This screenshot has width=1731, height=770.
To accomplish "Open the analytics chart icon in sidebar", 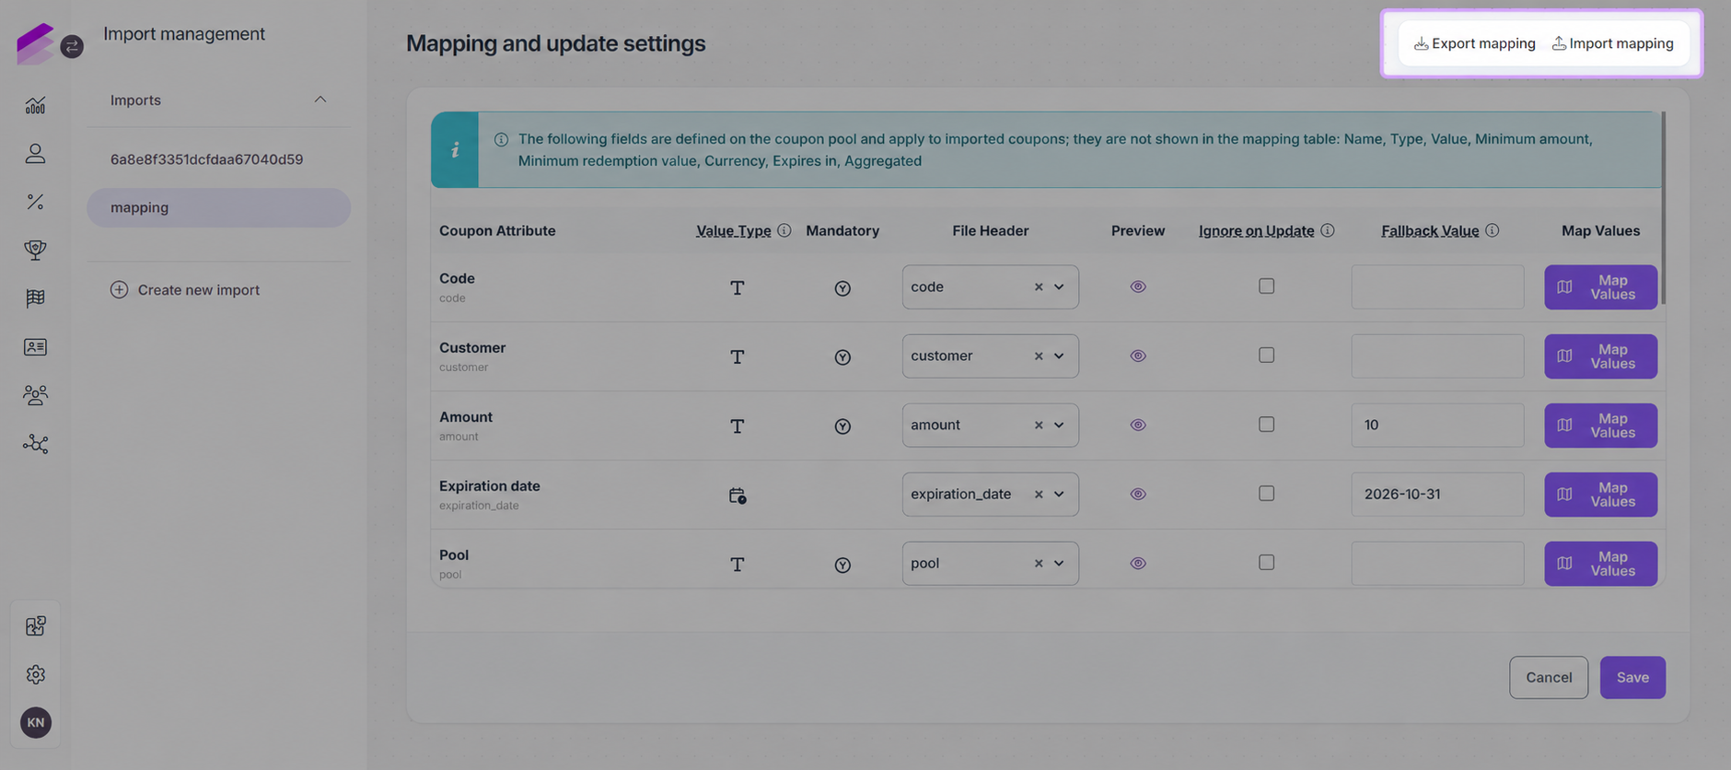I will [x=35, y=105].
